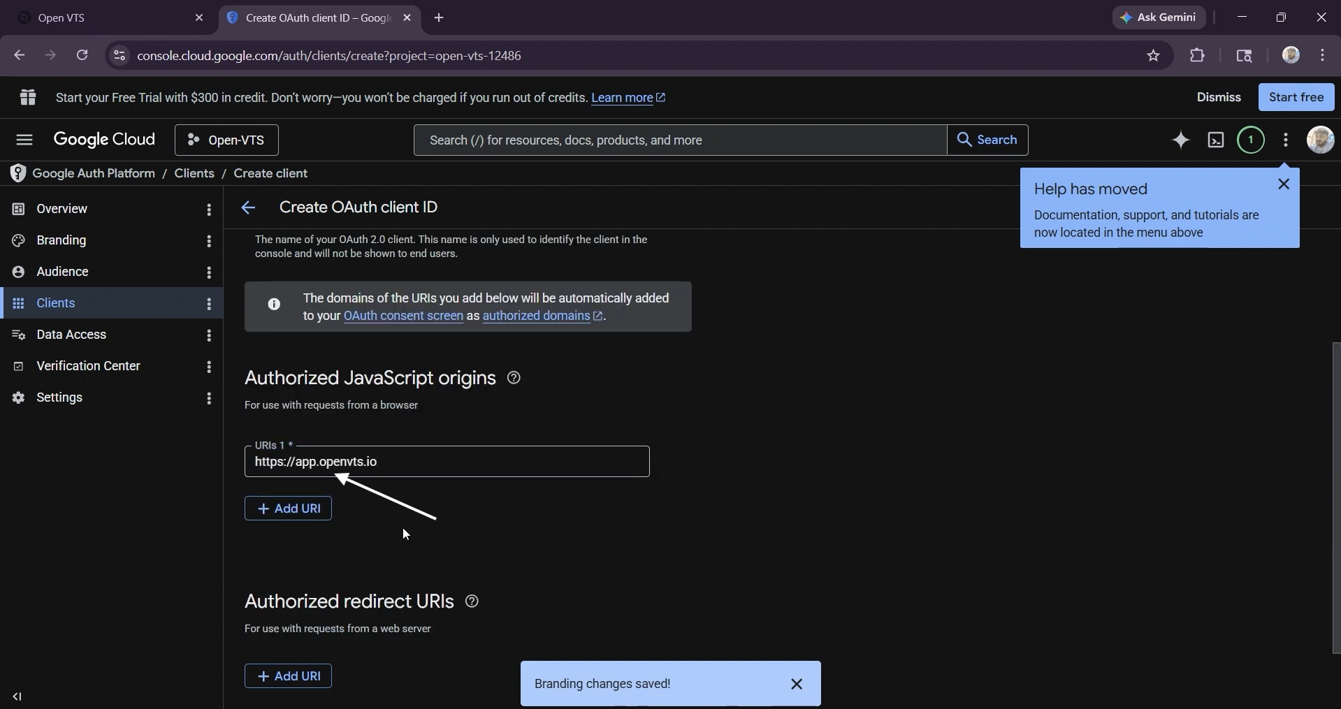Open more options for Verification Center
Screen dimensions: 1341x709
tap(209, 366)
